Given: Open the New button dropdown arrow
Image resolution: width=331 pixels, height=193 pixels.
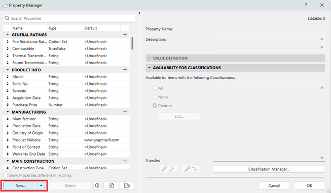Looking at the screenshot, I should click(41, 185).
